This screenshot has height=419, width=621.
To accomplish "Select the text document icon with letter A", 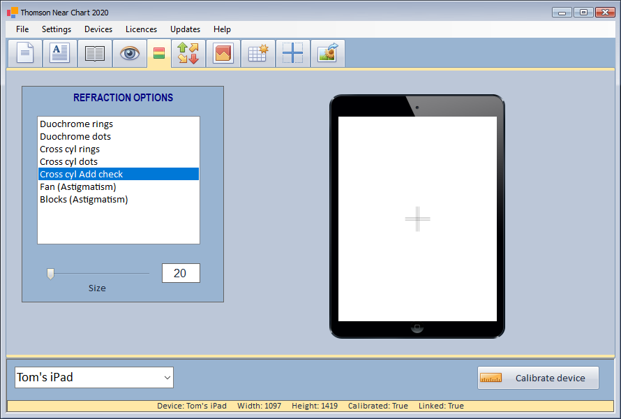I will tap(60, 54).
